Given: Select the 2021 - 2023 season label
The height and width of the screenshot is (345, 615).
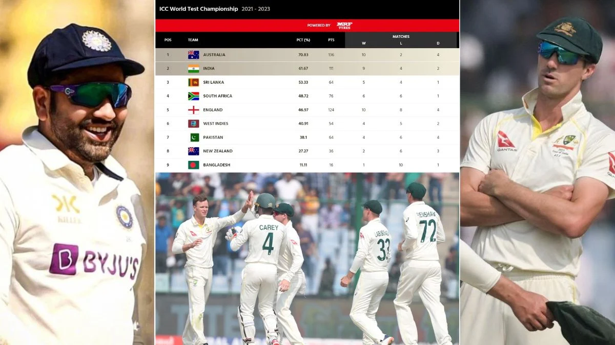Looking at the screenshot, I should tap(257, 9).
